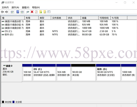Select the 90.00 GB 未分配 partition block
137x107 pixels.
(83, 72)
